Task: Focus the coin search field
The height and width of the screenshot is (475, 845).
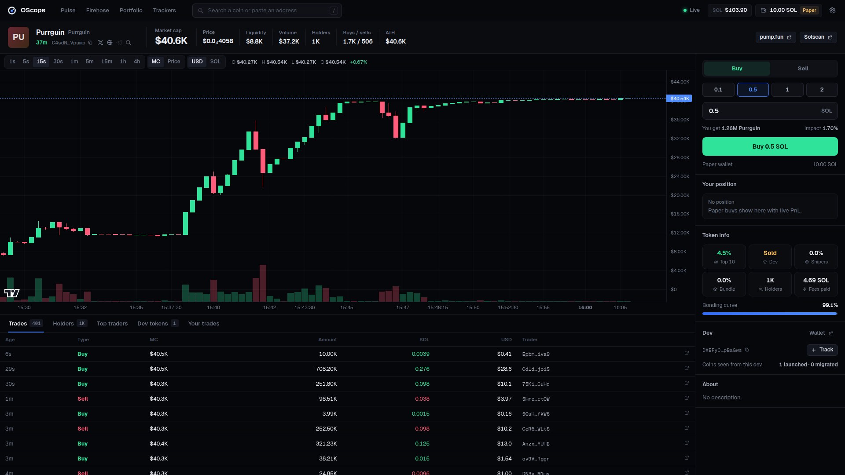Action: pos(267,10)
